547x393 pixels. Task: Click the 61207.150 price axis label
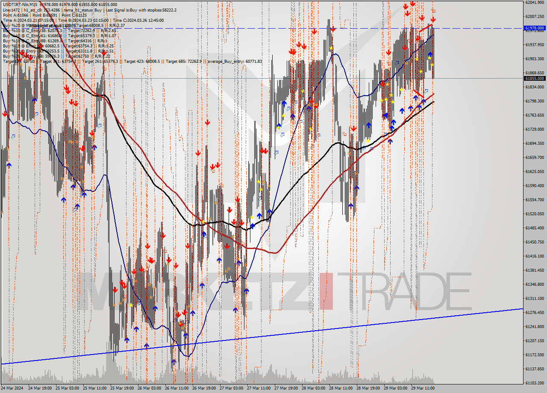point(535,340)
